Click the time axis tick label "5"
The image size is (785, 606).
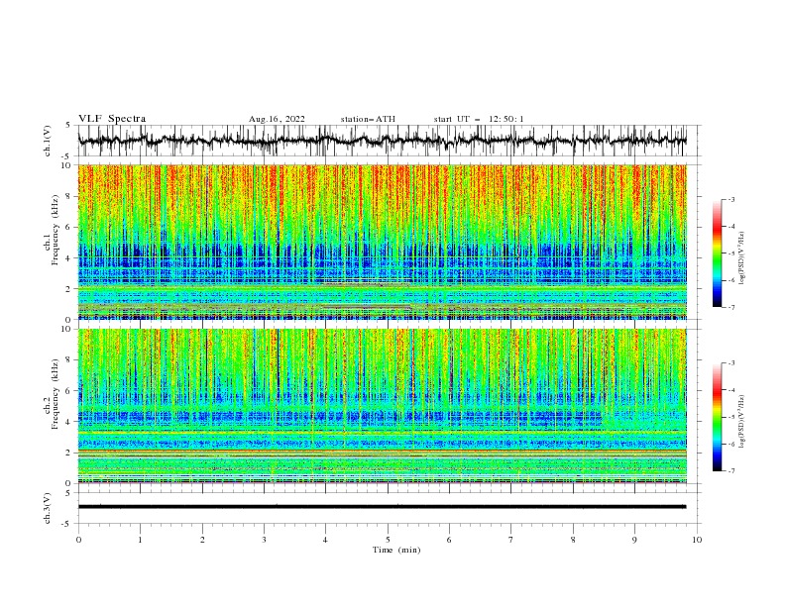388,540
